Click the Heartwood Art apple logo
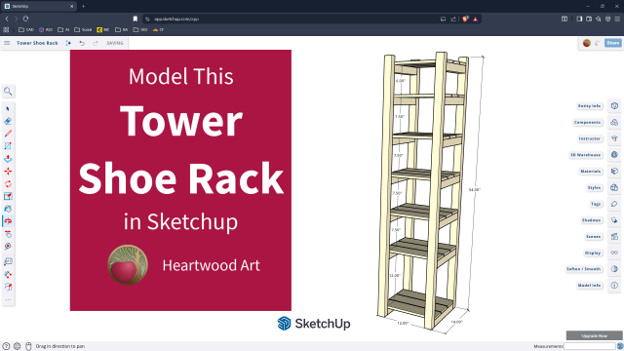Viewport: 624px width, 351px height. [x=128, y=264]
